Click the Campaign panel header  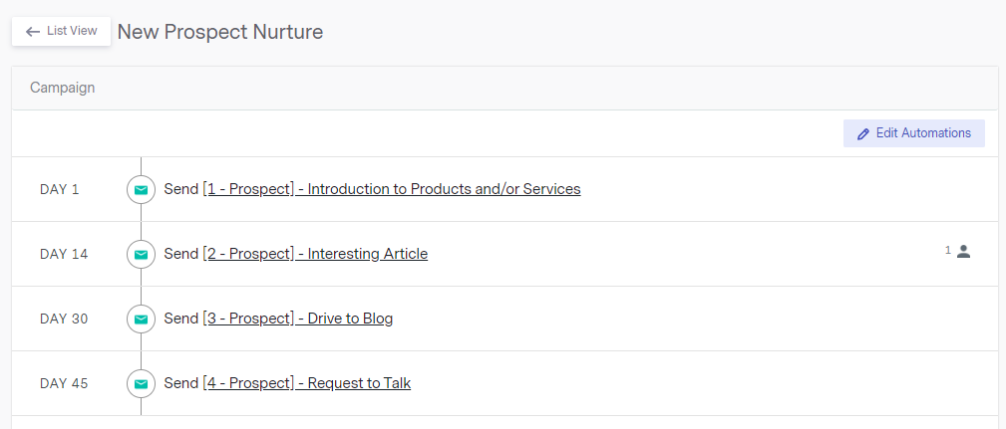tap(504, 89)
